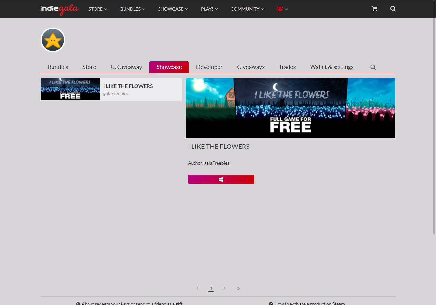Click the I LIKE THE FLOWERS heading

[x=219, y=147]
